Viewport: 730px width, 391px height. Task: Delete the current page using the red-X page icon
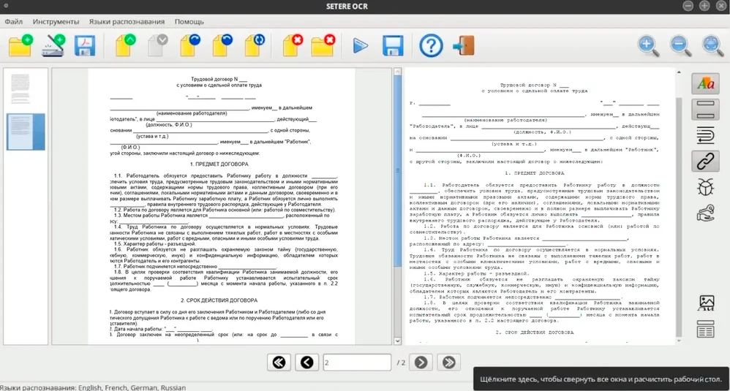coord(293,45)
